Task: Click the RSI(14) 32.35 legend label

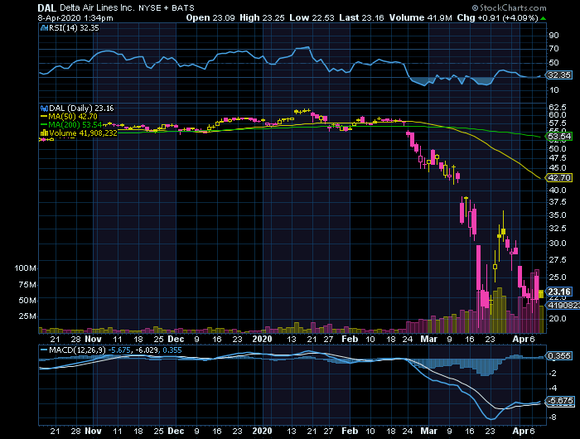Action: [74, 27]
